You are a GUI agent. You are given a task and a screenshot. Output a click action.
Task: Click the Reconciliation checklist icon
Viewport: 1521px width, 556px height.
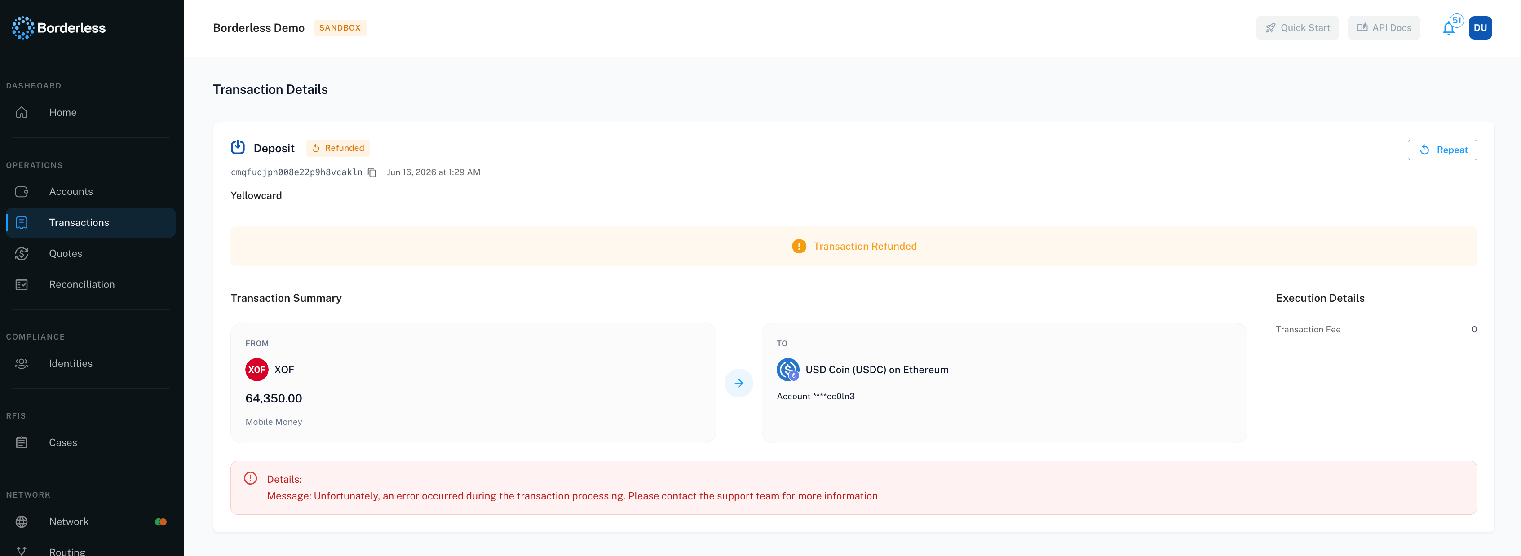(22, 284)
